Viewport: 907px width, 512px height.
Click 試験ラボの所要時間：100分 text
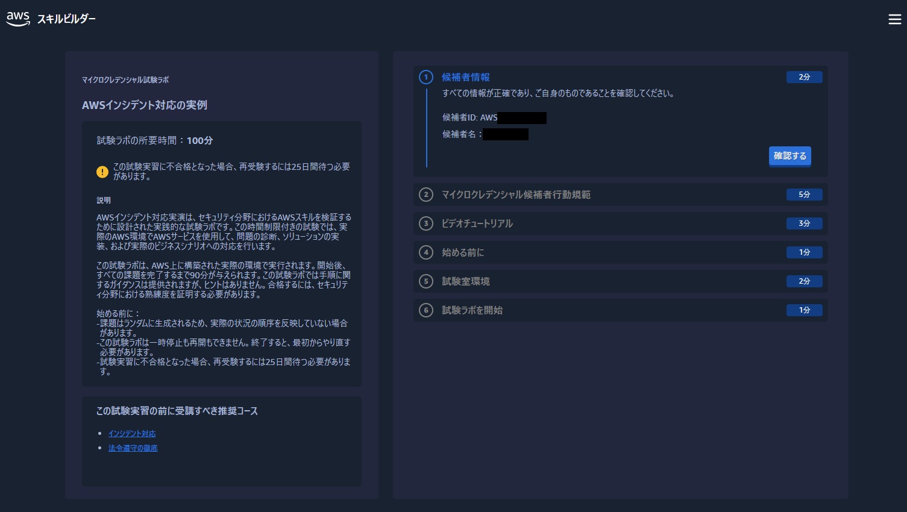[155, 140]
